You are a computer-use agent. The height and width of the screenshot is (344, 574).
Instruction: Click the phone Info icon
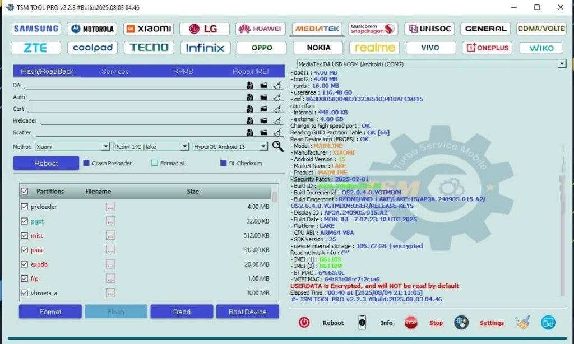tap(363, 323)
